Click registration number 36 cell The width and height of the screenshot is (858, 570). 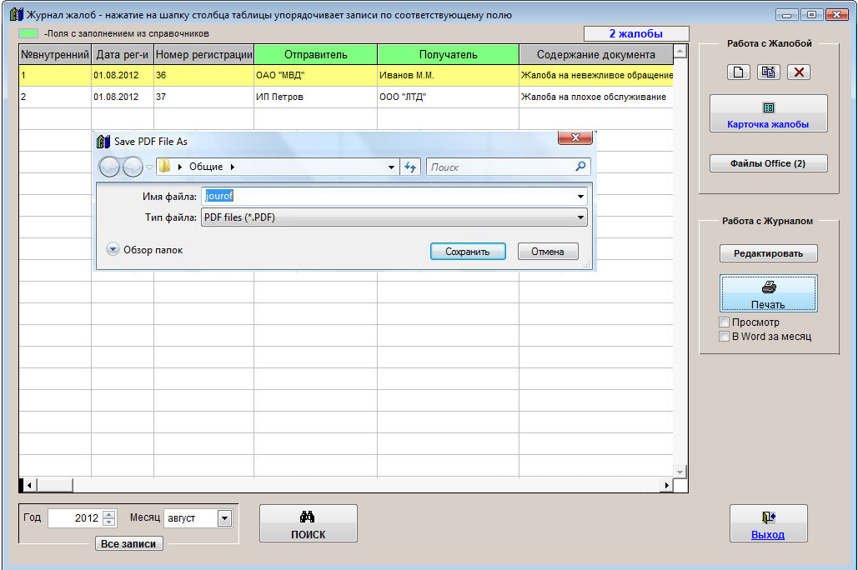(204, 76)
